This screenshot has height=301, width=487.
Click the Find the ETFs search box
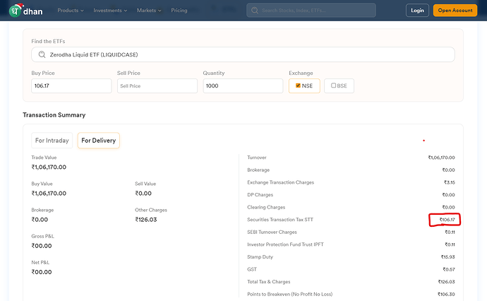(243, 54)
